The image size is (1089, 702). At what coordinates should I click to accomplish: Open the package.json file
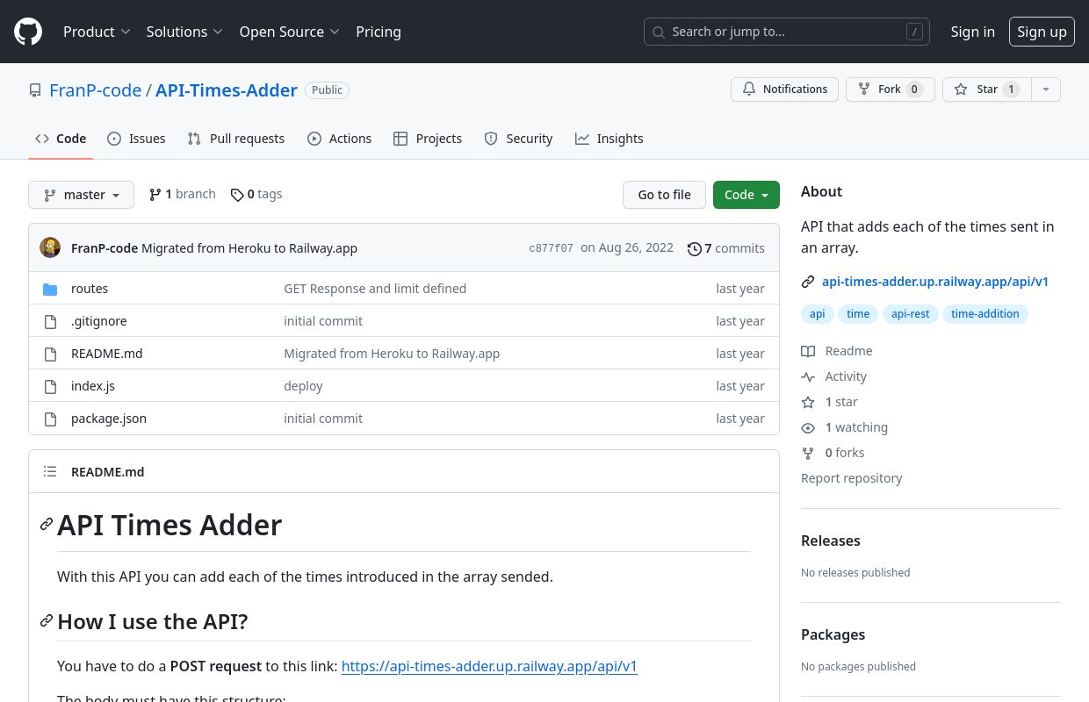[x=109, y=419]
